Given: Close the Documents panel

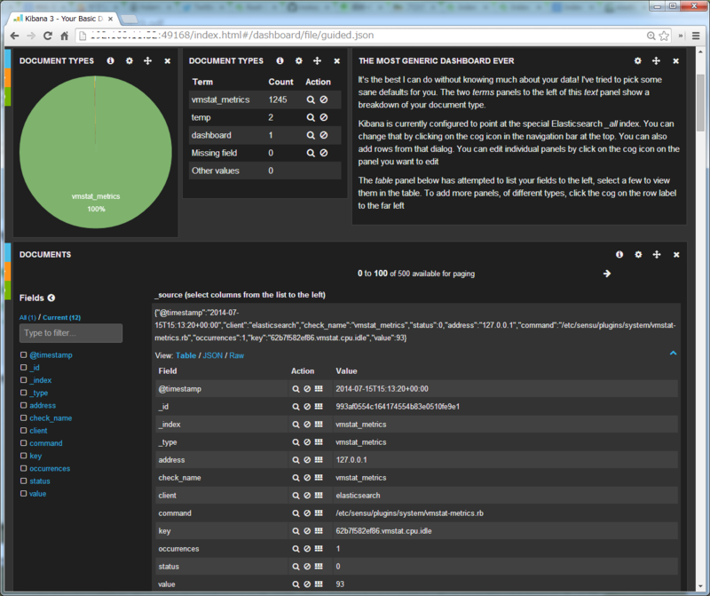Looking at the screenshot, I should 676,255.
